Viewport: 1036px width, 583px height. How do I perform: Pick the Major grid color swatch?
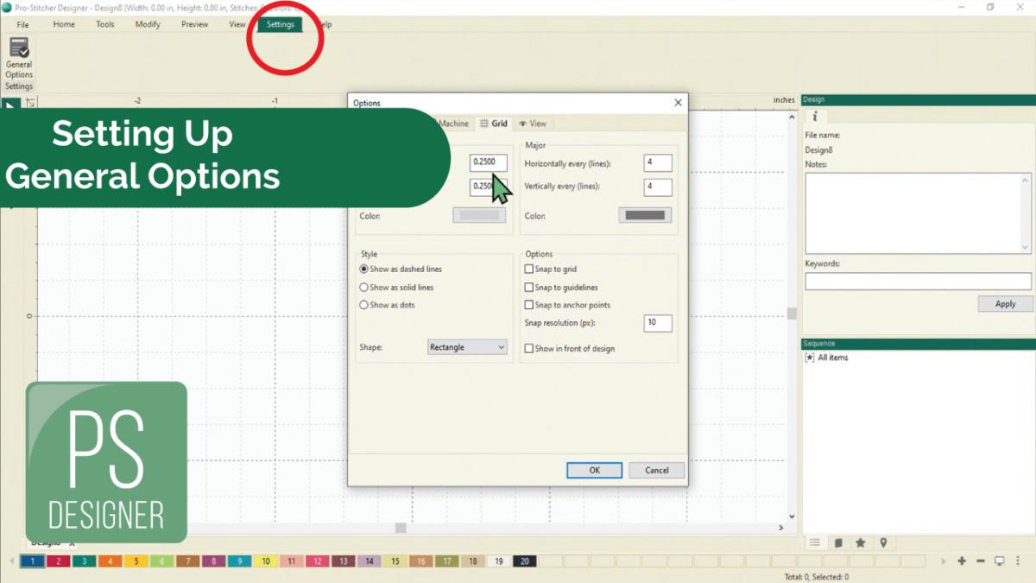645,216
